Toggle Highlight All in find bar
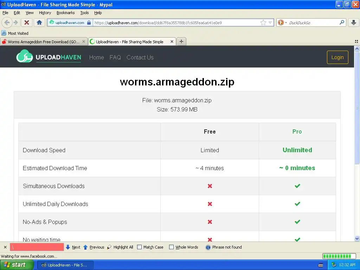The height and width of the screenshot is (270, 360). click(x=120, y=247)
